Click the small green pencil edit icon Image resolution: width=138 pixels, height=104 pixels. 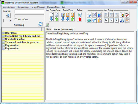pos(47,25)
